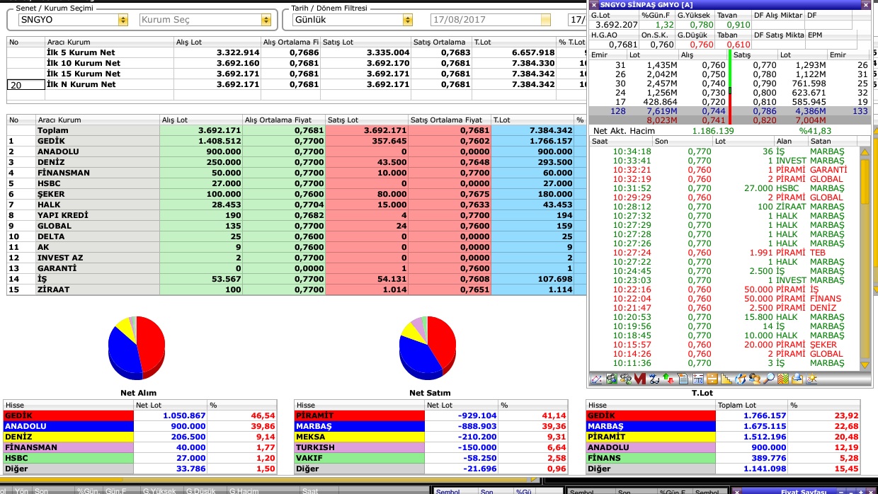
Task: Click the İlk N Kurum count field showing 20
Action: tap(25, 84)
